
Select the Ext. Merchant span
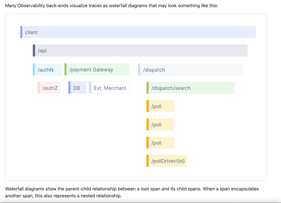pos(109,88)
